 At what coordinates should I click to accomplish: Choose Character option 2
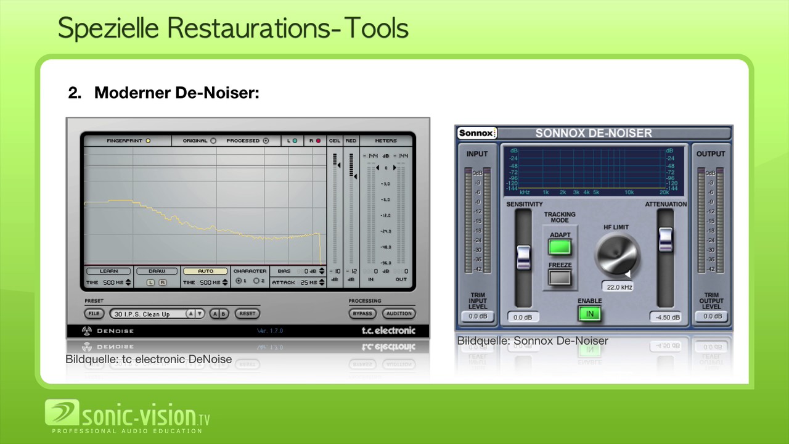(256, 281)
